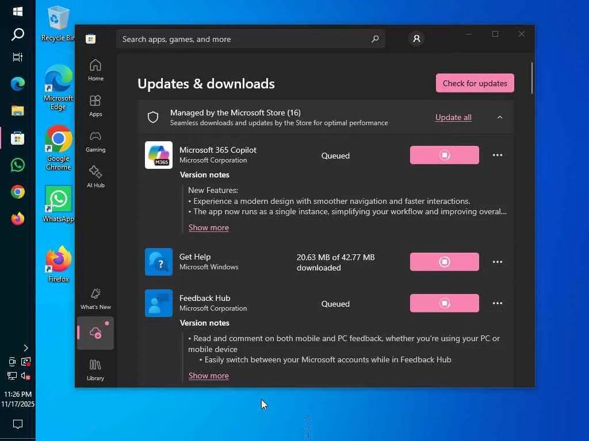589x441 pixels.
Task: Open the Home section in Store sidebar
Action: click(95, 70)
